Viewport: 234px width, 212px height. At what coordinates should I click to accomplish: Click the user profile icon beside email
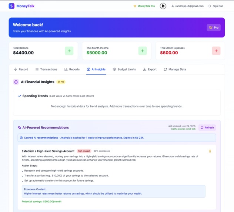[173, 6]
